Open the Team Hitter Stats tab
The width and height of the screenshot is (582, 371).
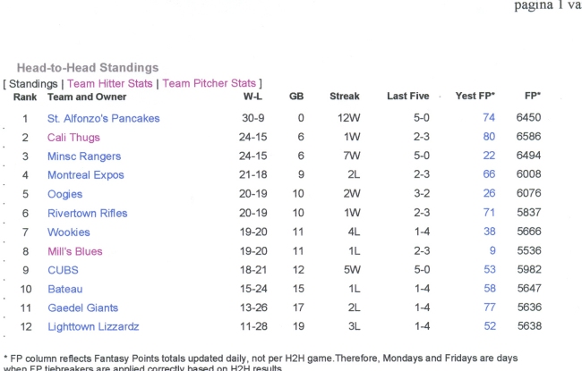110,83
